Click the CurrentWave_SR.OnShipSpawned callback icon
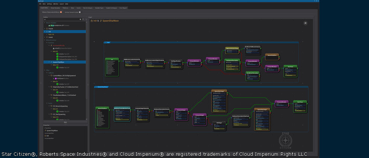 tap(51, 76)
